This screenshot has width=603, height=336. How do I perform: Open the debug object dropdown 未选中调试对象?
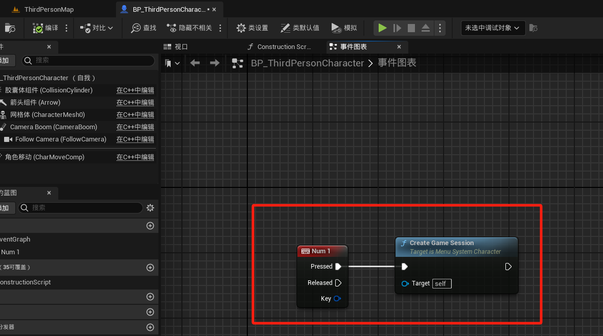[x=493, y=28]
